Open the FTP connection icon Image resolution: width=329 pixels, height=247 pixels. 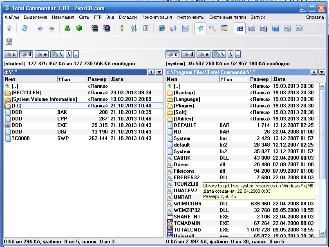click(x=186, y=28)
